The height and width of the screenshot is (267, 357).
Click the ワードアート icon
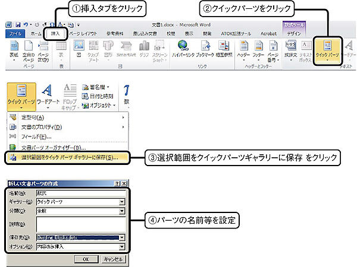click(48, 93)
